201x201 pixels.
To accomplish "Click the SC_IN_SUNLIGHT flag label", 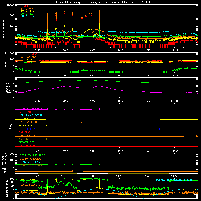I will click(x=29, y=119).
